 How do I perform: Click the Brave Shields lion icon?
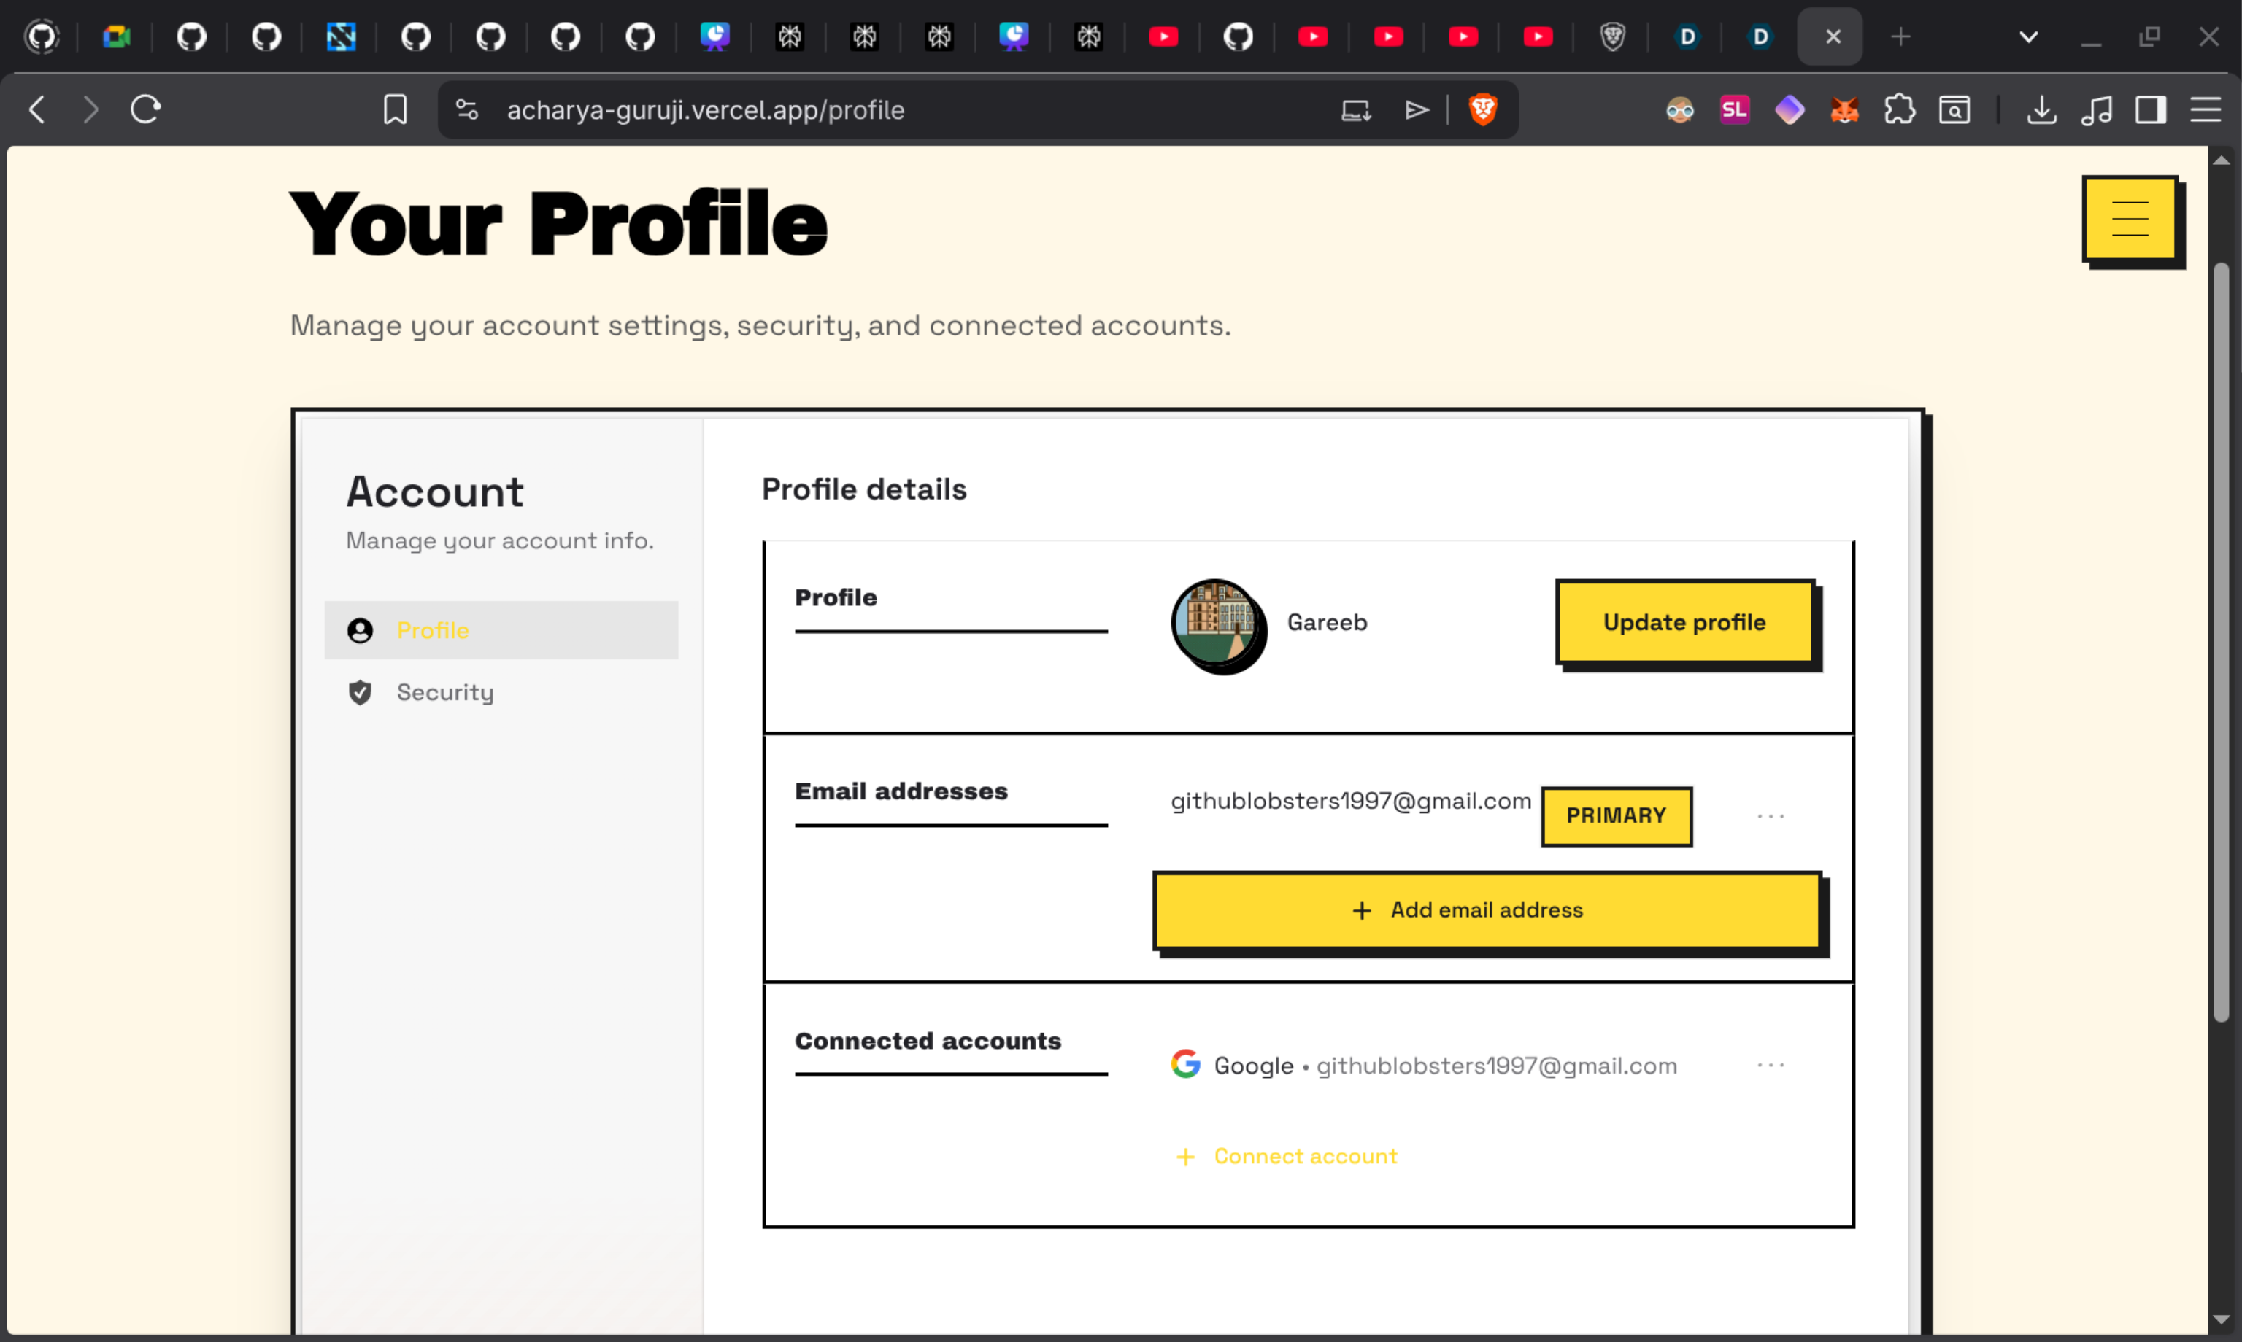1482,110
